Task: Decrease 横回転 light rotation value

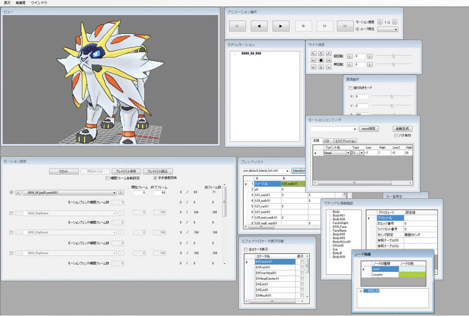Action: click(x=349, y=65)
